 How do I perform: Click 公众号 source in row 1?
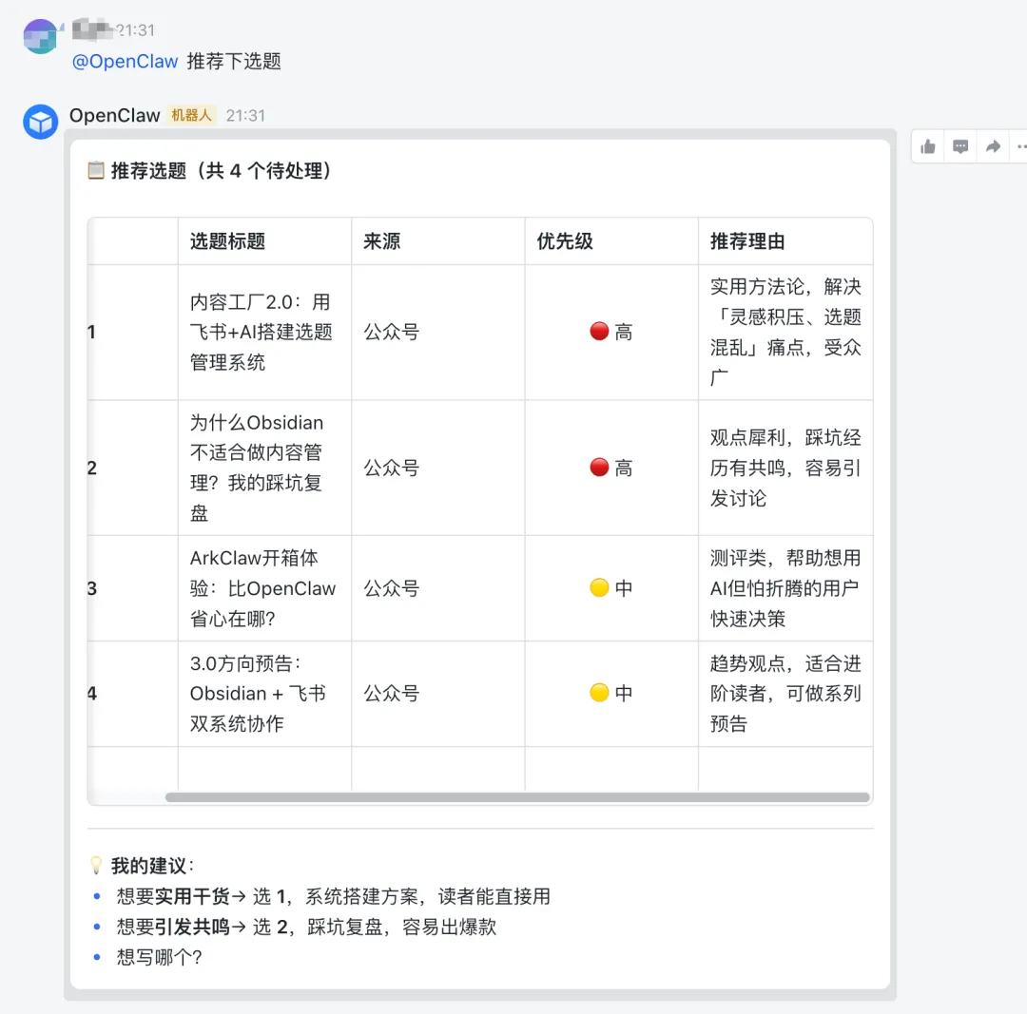[x=392, y=332]
